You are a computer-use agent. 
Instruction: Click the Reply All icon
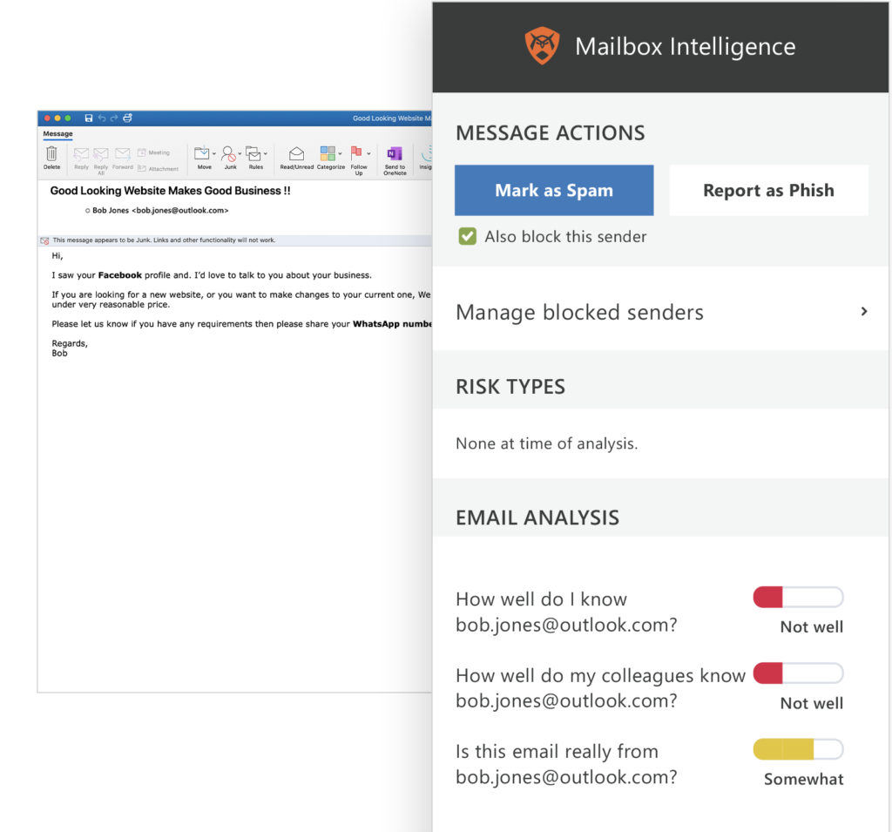(x=101, y=153)
